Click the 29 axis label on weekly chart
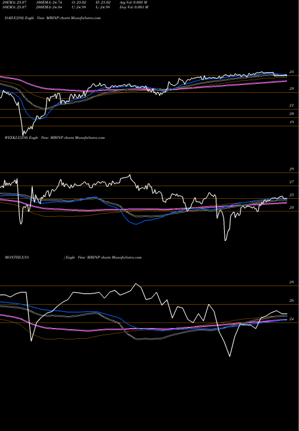Screen dimensions: 299x431 (x=292, y=169)
